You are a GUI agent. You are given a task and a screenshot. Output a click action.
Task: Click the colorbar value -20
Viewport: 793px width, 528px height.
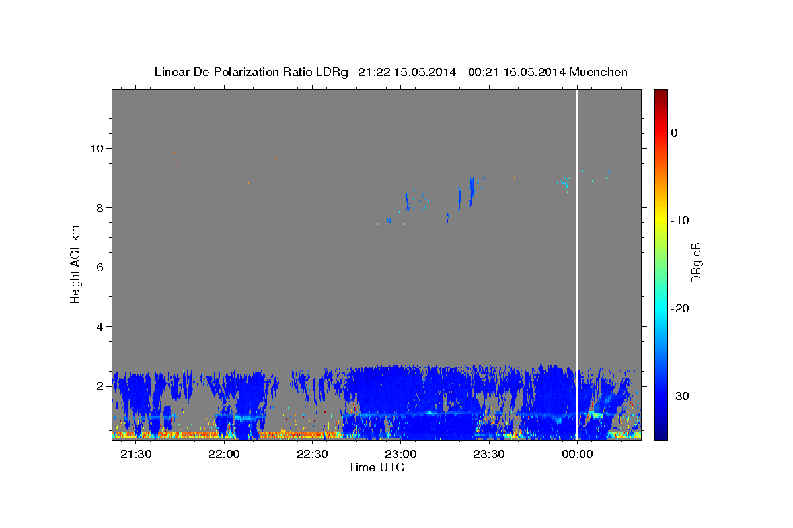(681, 308)
